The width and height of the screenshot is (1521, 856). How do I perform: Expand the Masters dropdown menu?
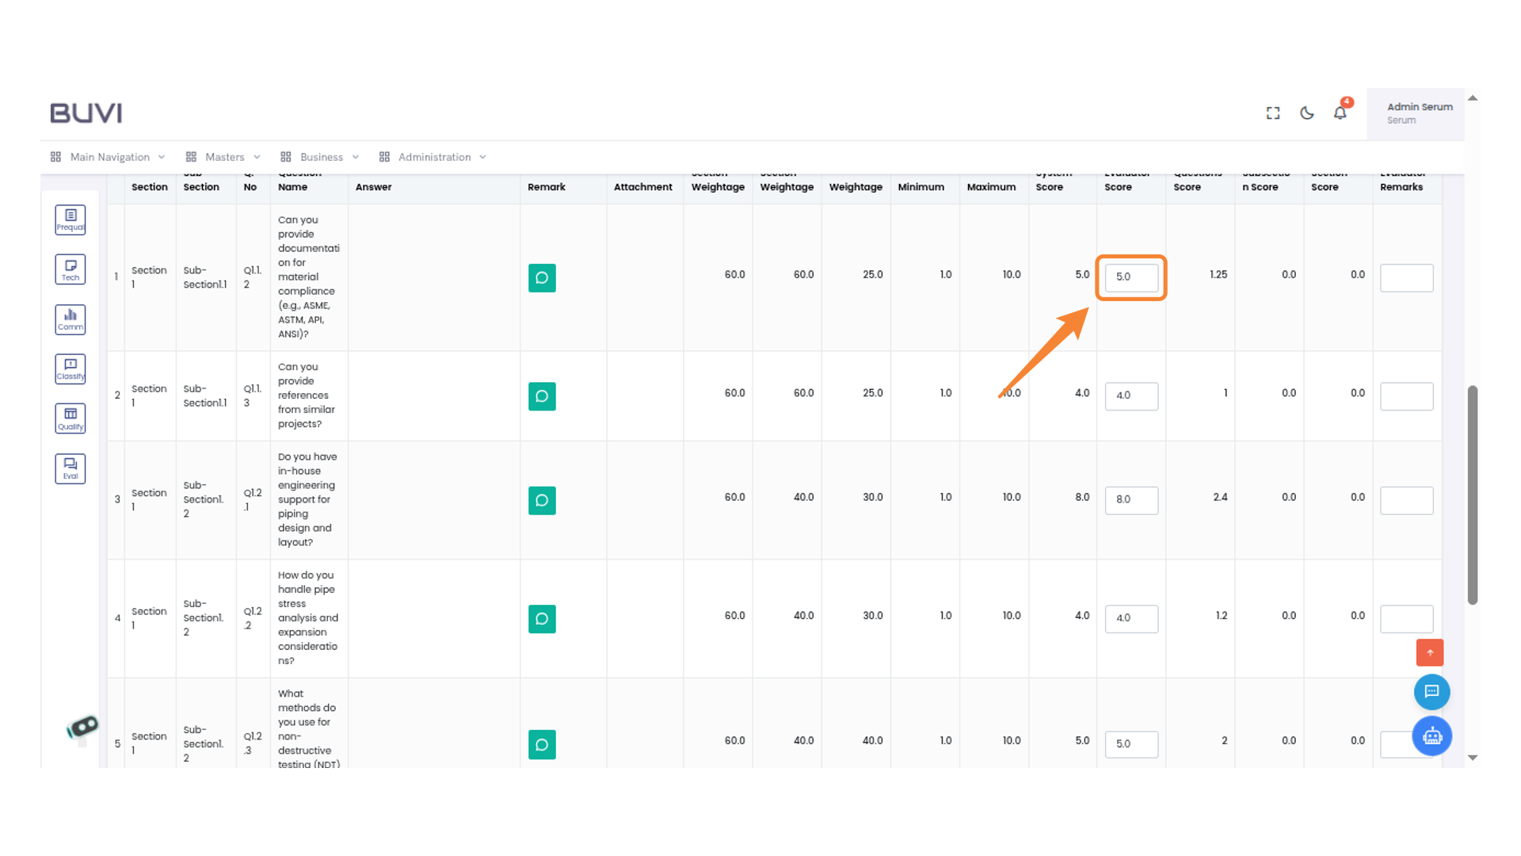(x=223, y=157)
